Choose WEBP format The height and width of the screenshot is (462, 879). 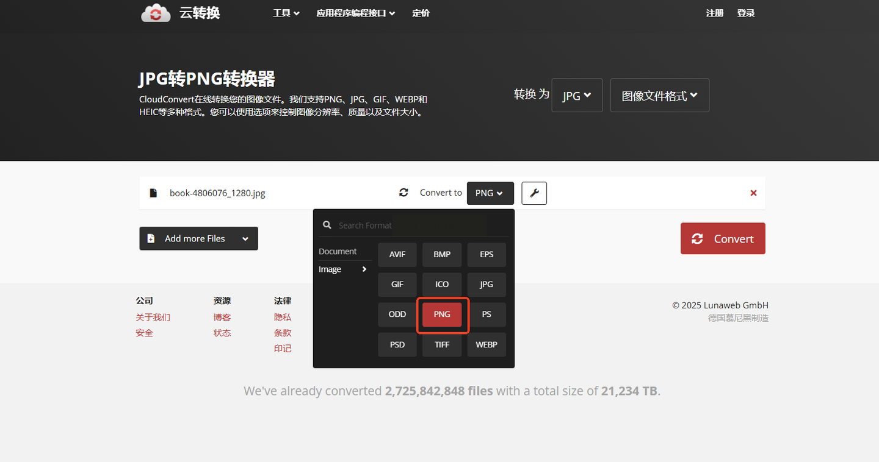click(x=487, y=344)
